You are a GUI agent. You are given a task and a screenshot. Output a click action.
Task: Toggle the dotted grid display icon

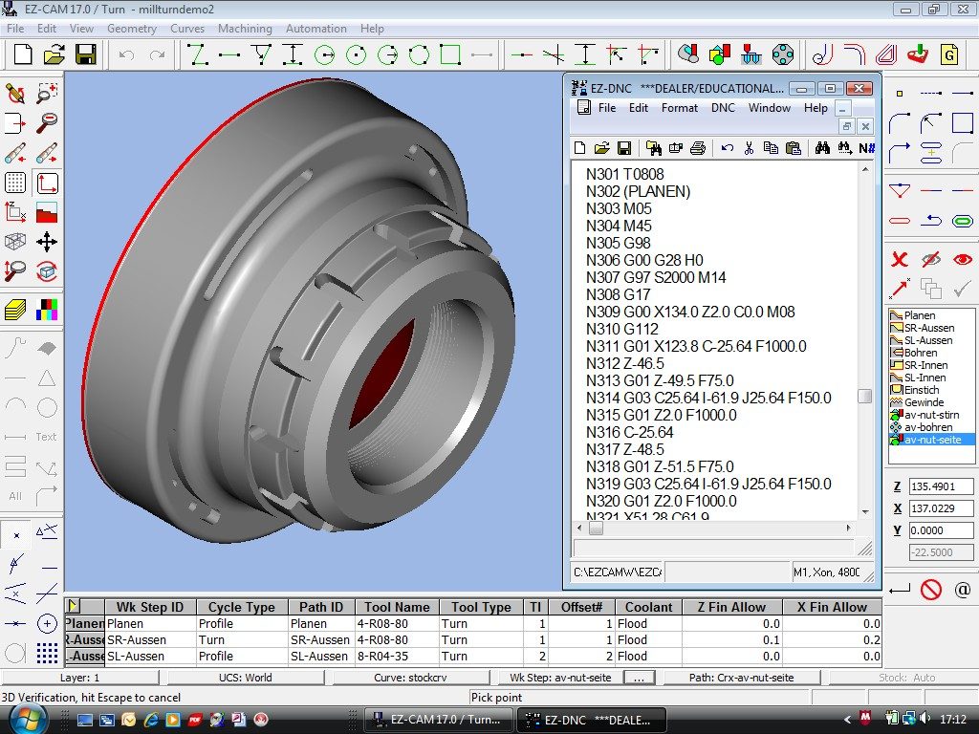(15, 183)
